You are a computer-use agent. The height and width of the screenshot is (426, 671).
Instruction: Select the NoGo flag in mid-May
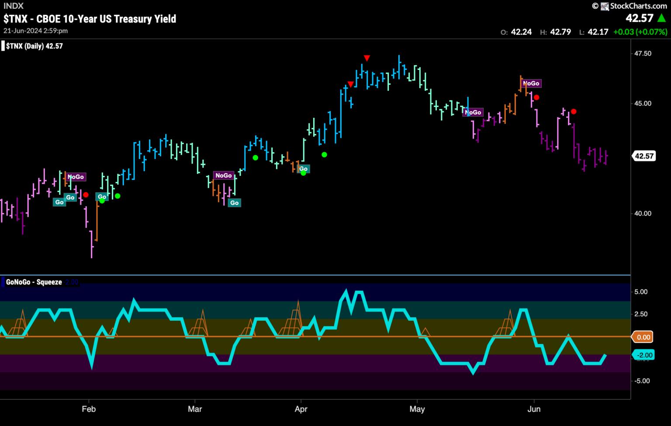coord(473,113)
